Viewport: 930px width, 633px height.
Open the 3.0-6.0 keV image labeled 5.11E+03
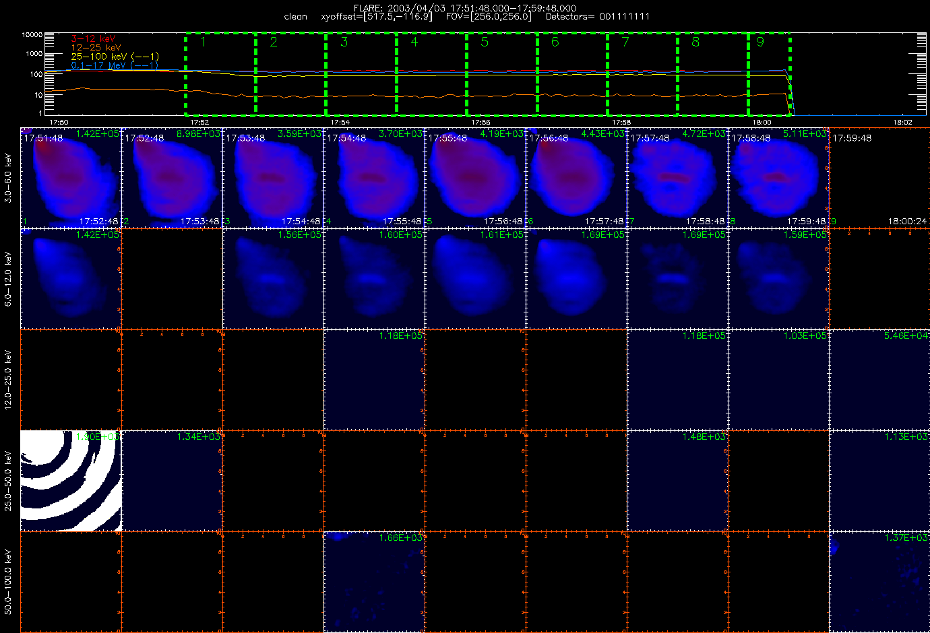click(779, 178)
